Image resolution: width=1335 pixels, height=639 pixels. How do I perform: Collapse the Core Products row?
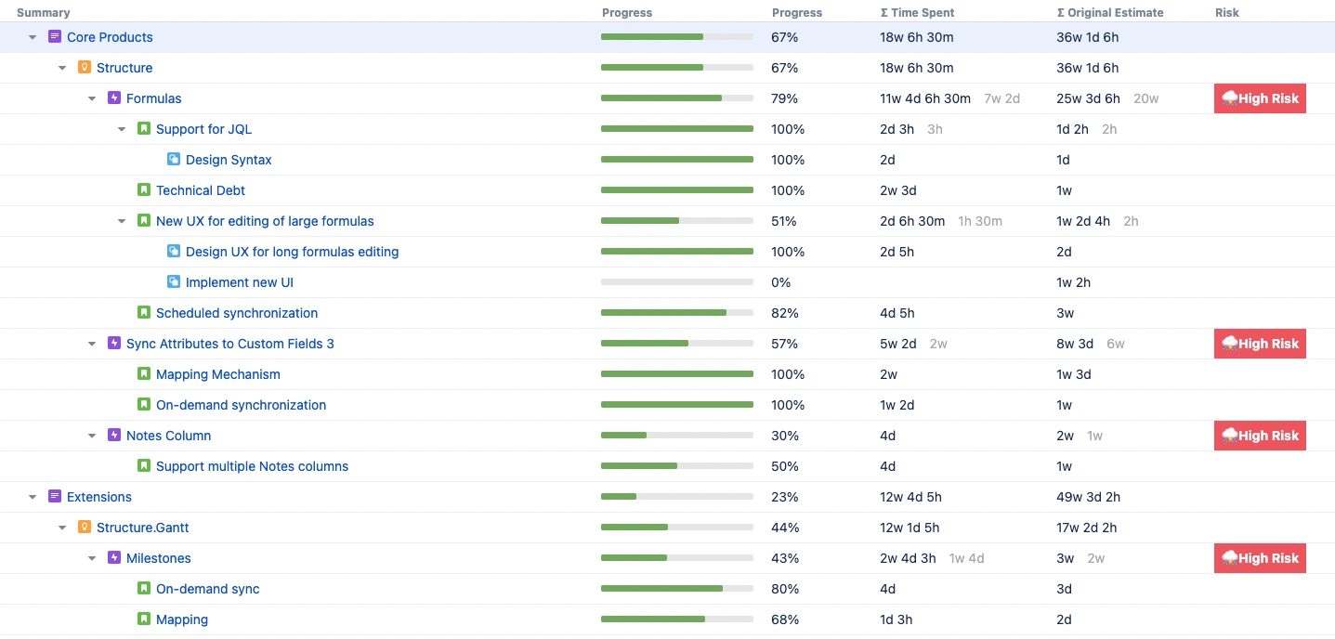[32, 36]
